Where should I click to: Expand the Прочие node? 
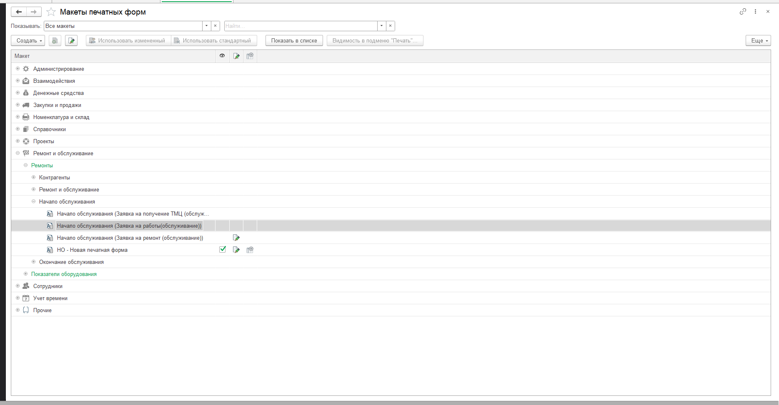click(18, 310)
